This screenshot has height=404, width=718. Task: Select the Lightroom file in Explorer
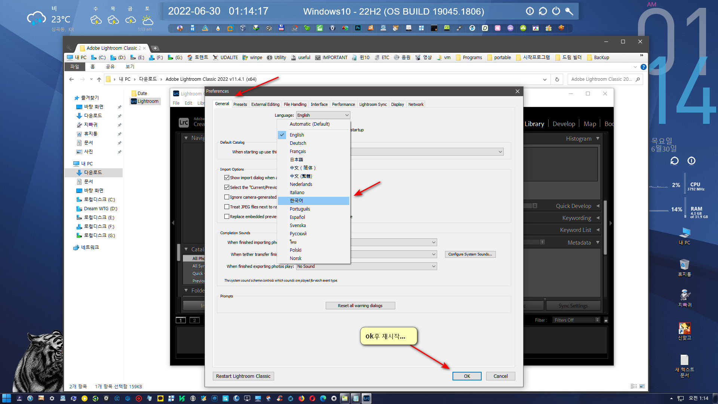click(x=145, y=101)
